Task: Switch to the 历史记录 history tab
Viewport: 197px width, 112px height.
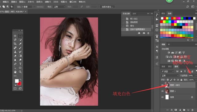Action: tap(126, 14)
